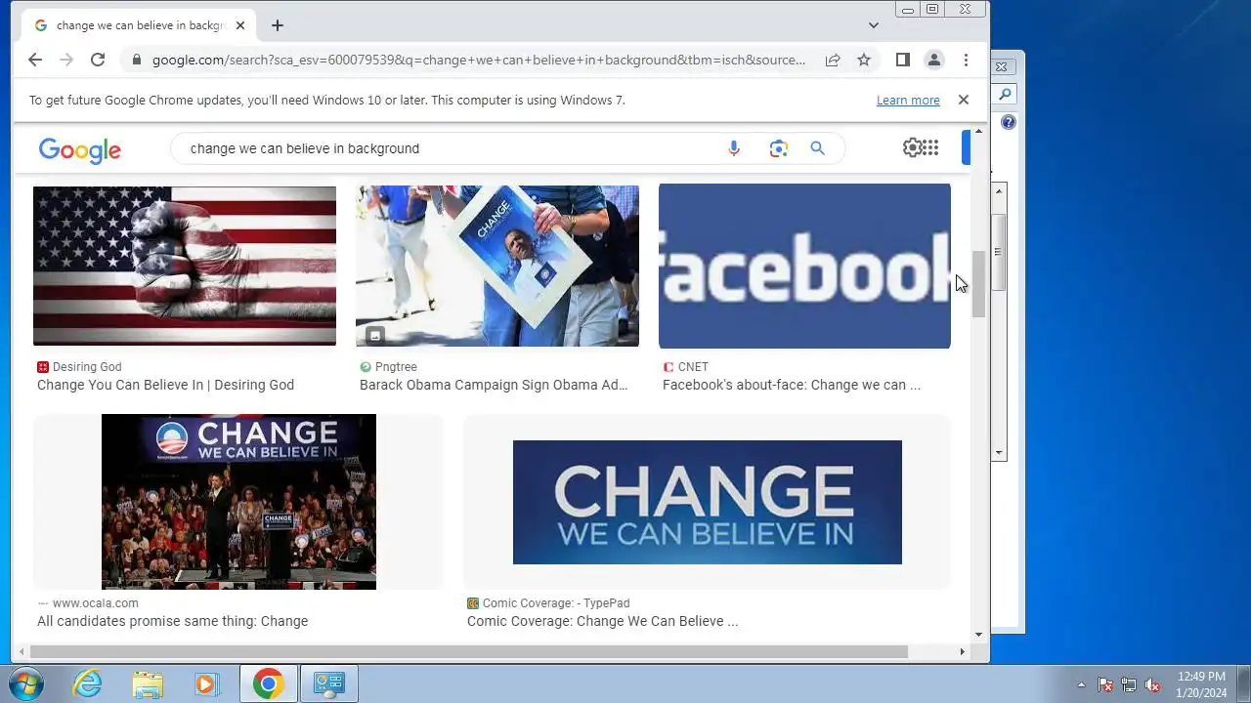Image resolution: width=1251 pixels, height=703 pixels.
Task: Click scroll down arrow in Chrome
Action: (978, 635)
